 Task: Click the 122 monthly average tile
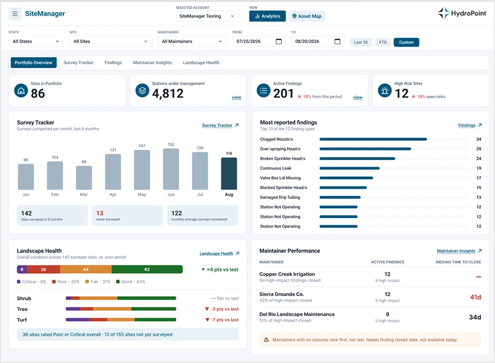[x=203, y=215]
